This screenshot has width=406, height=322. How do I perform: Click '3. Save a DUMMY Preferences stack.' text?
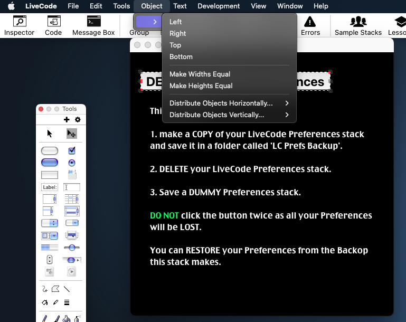(x=225, y=192)
